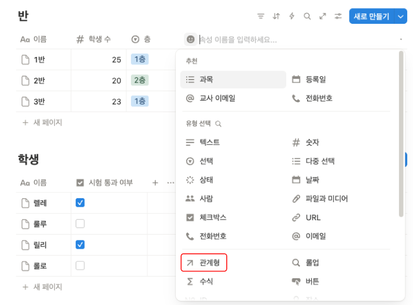Click student count 23 cell
Image resolution: width=413 pixels, height=305 pixels.
pos(98,102)
